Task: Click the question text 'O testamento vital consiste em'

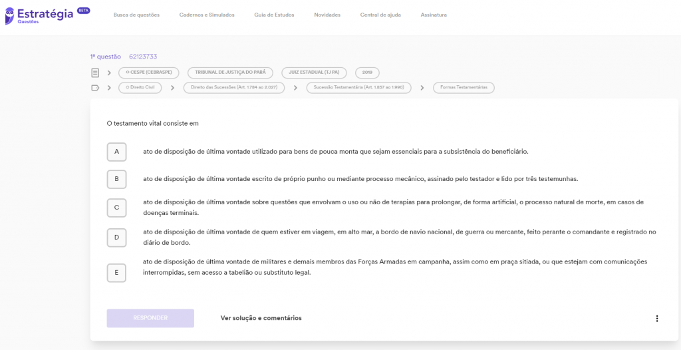Action: (x=152, y=124)
